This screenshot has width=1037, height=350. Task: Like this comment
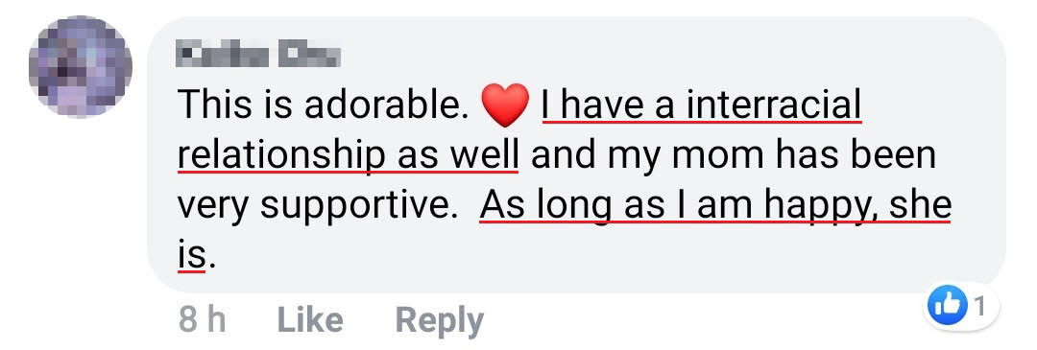[x=310, y=320]
